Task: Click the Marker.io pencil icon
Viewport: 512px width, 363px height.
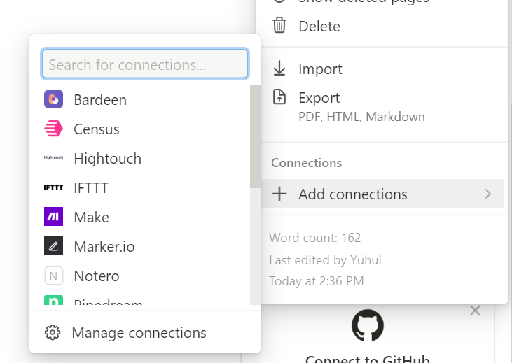Action: [54, 246]
